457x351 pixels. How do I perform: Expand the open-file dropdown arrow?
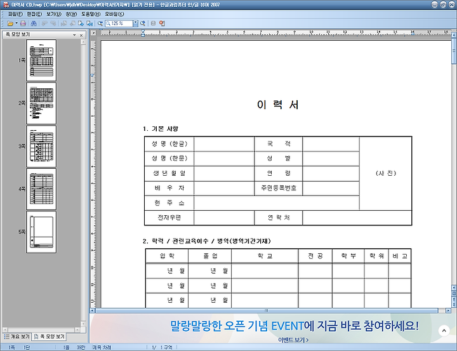[x=17, y=23]
